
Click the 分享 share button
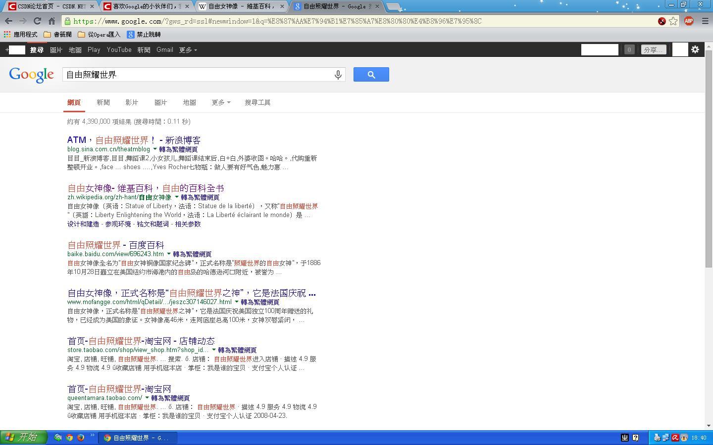(654, 49)
